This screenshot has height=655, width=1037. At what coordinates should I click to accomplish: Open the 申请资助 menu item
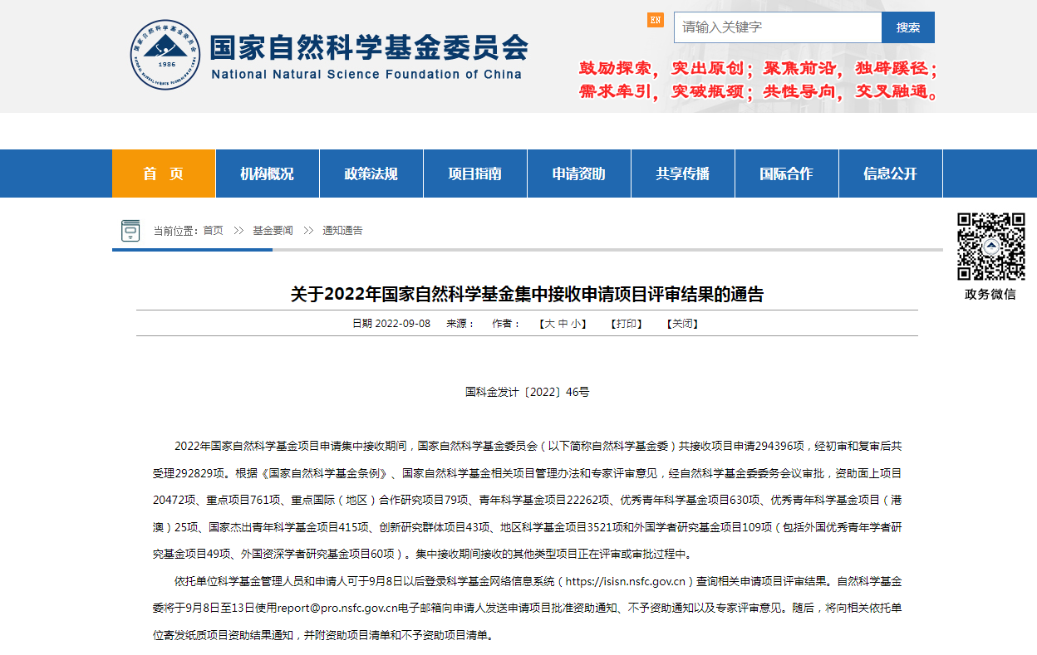pos(579,174)
